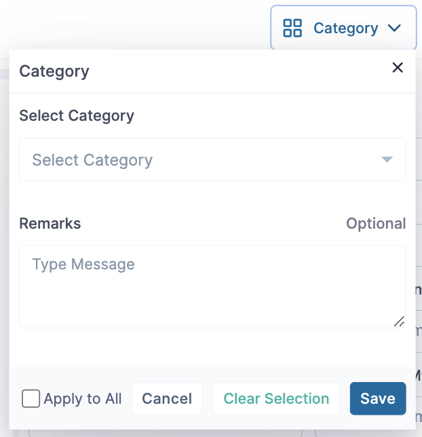Click the Select Category placeholder text
This screenshot has height=437, width=422.
click(x=92, y=160)
